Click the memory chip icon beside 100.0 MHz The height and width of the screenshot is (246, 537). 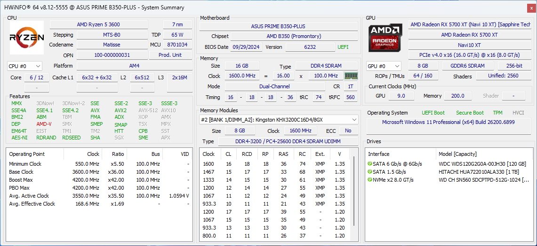click(351, 76)
